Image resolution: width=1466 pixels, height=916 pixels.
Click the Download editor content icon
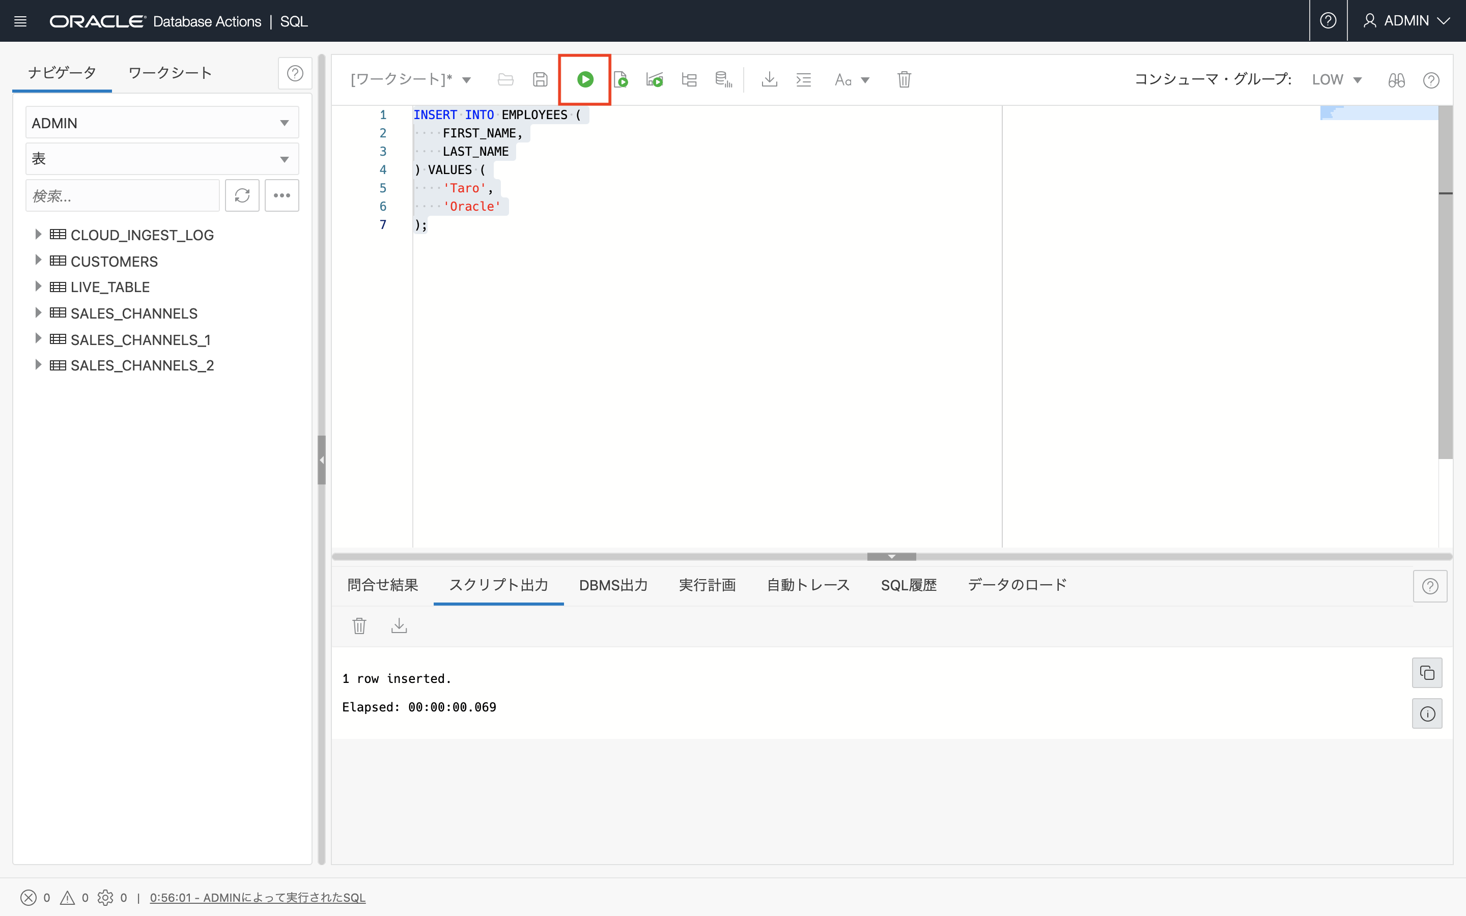(x=769, y=79)
